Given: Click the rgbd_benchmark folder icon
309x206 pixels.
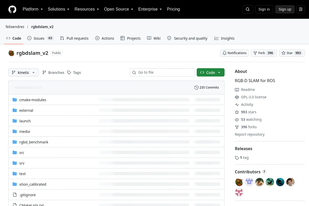Looking at the screenshot, I should coord(15,142).
